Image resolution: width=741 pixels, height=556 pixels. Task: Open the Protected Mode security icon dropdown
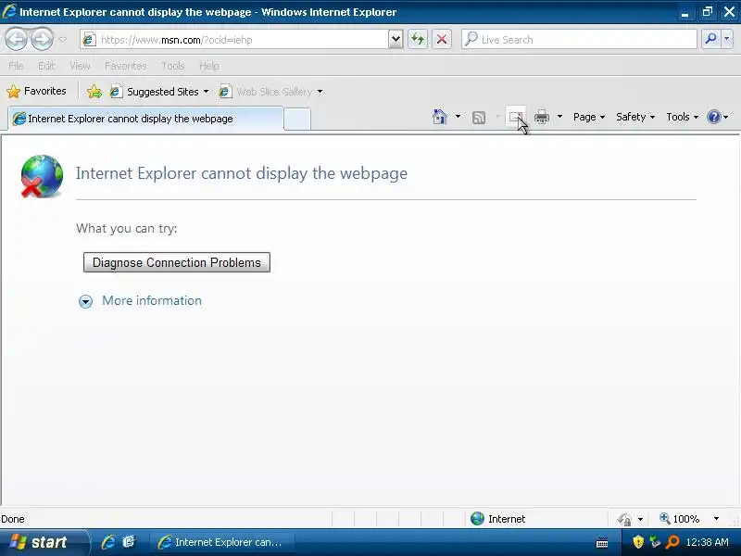click(630, 519)
